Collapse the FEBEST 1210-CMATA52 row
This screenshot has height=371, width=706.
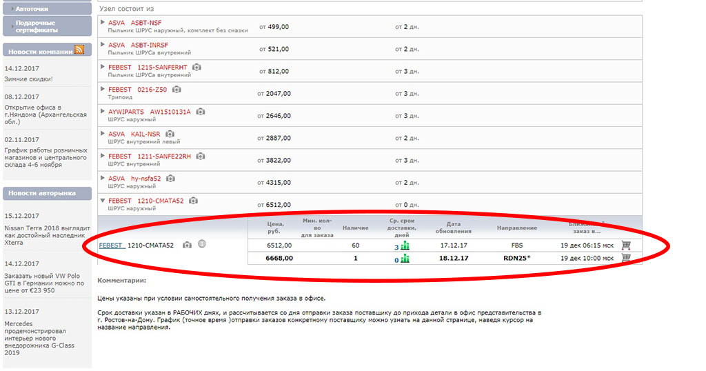(103, 201)
